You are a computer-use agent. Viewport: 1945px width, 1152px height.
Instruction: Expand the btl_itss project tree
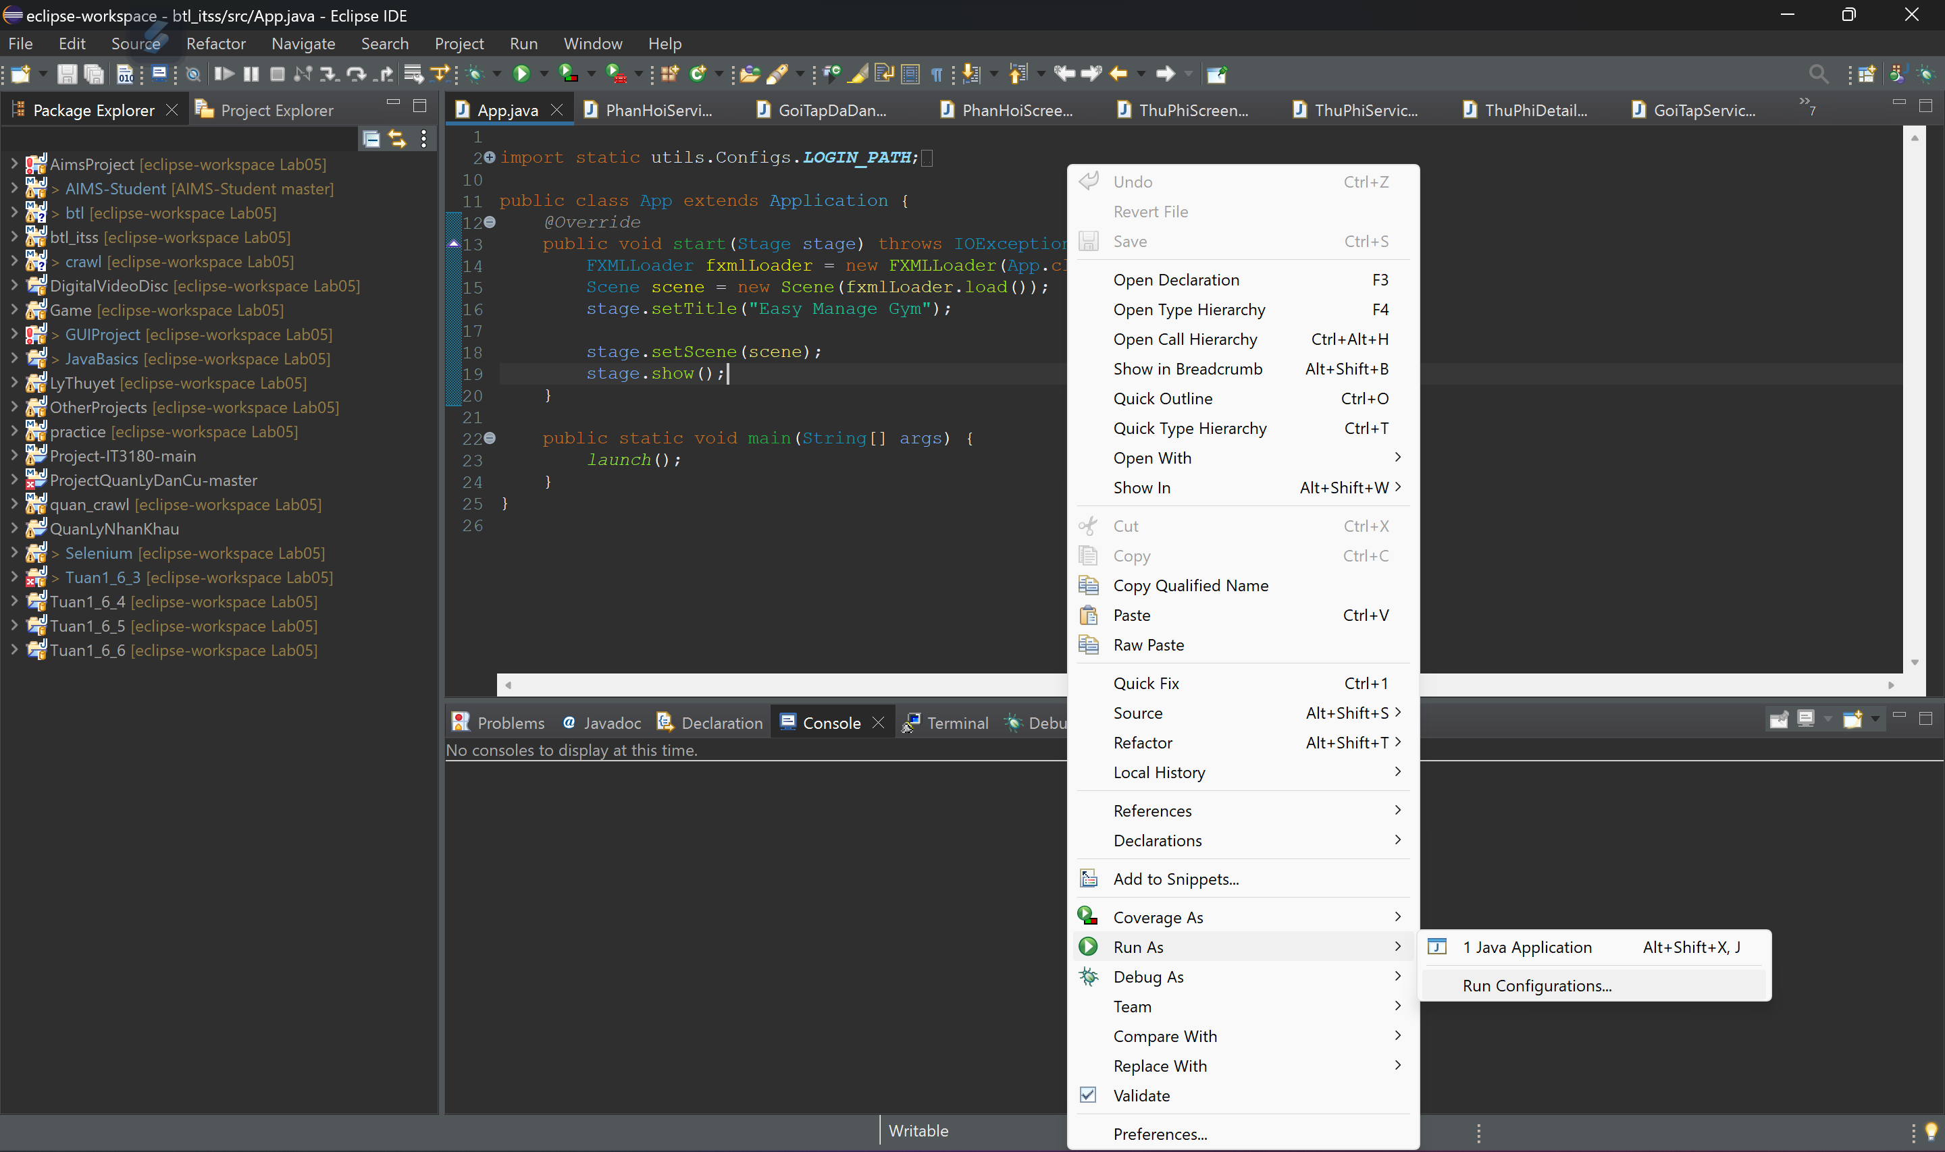pyautogui.click(x=14, y=238)
